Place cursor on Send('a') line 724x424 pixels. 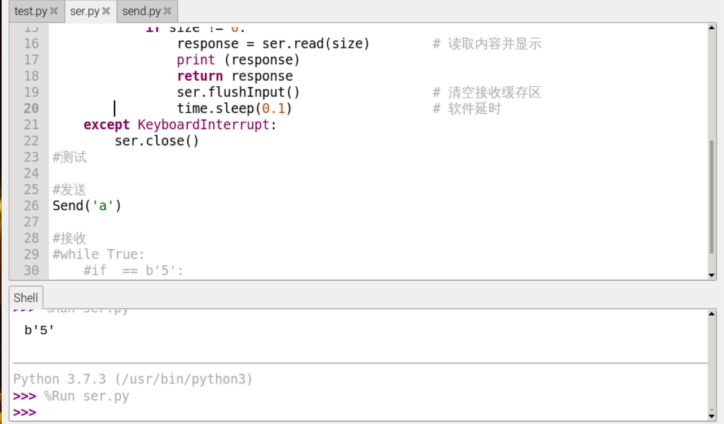[87, 206]
